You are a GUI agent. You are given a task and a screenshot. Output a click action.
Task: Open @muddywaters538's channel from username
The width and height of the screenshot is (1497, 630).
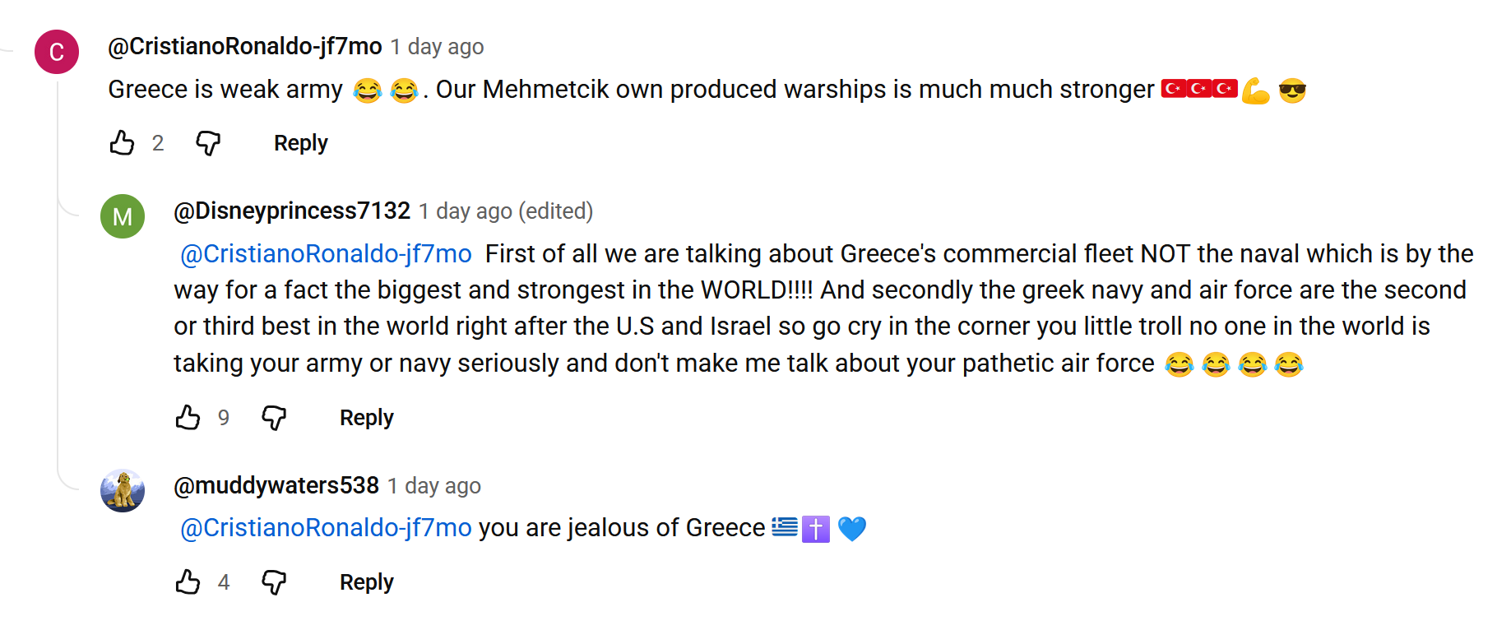pos(276,486)
